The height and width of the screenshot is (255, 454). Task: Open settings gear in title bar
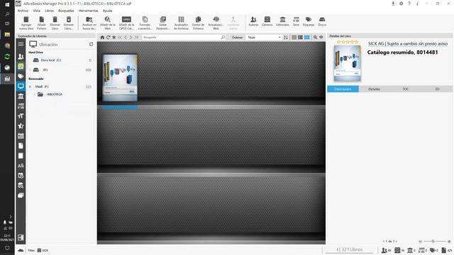(x=401, y=4)
